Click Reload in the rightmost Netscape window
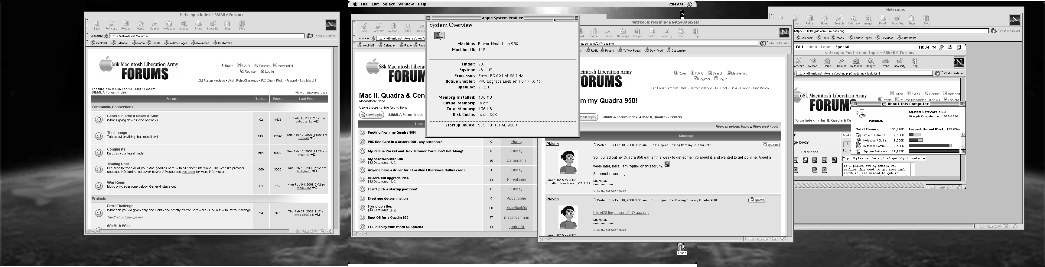1045x267 pixels. [810, 20]
